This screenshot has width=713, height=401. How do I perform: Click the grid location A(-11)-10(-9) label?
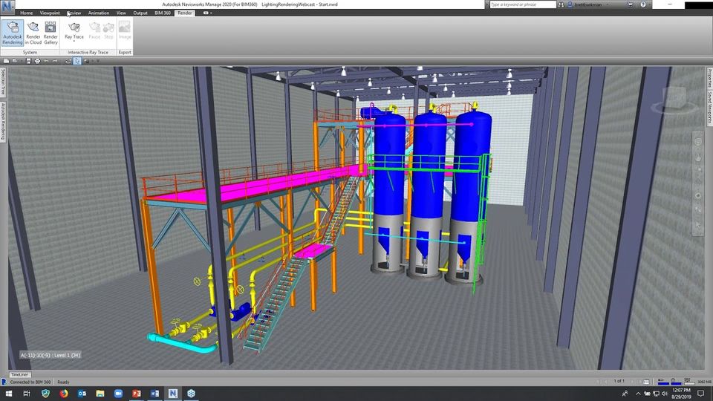50,355
